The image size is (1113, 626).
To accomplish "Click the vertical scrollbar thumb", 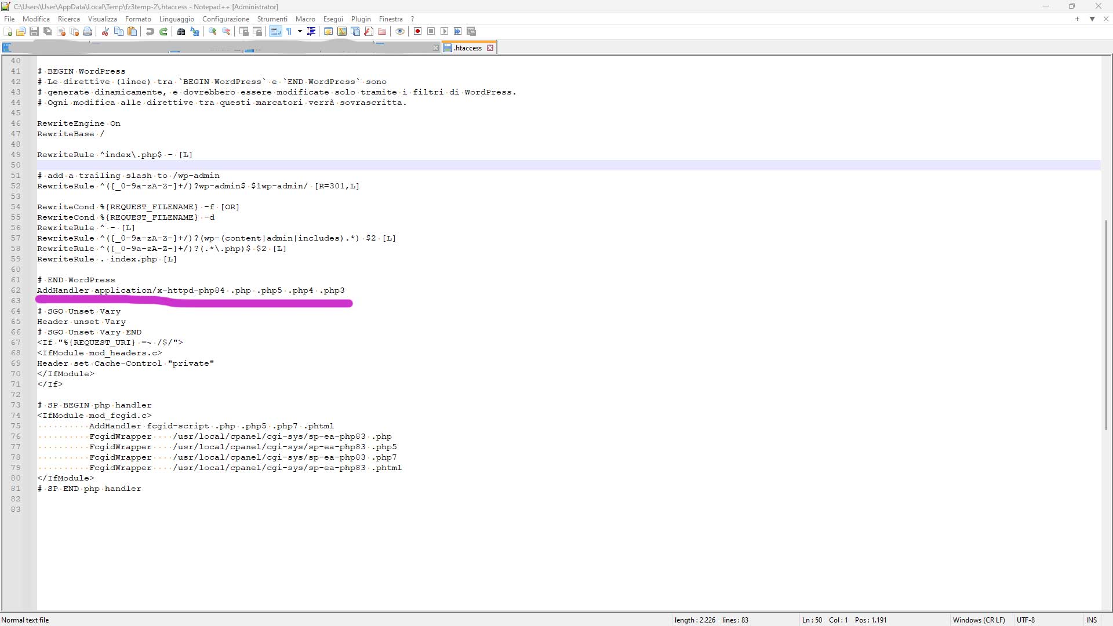I will click(x=1106, y=325).
